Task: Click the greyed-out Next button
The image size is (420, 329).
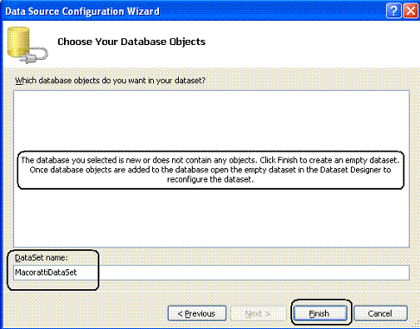Action: pyautogui.click(x=258, y=313)
